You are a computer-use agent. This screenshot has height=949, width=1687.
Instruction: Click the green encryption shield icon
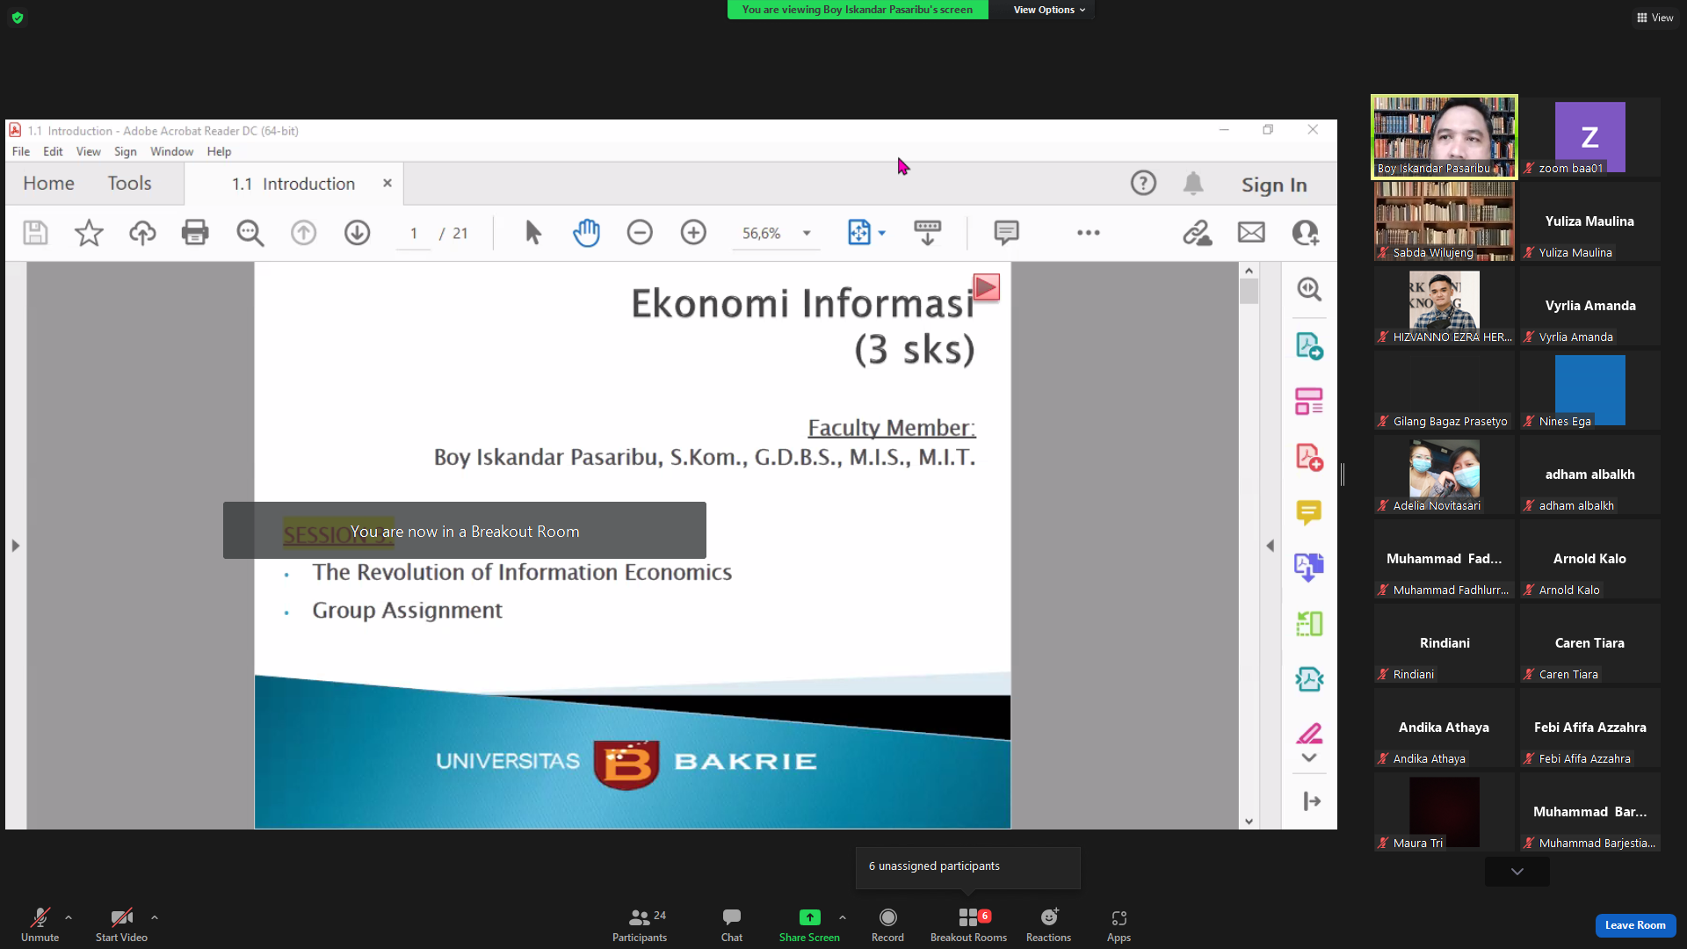18,18
